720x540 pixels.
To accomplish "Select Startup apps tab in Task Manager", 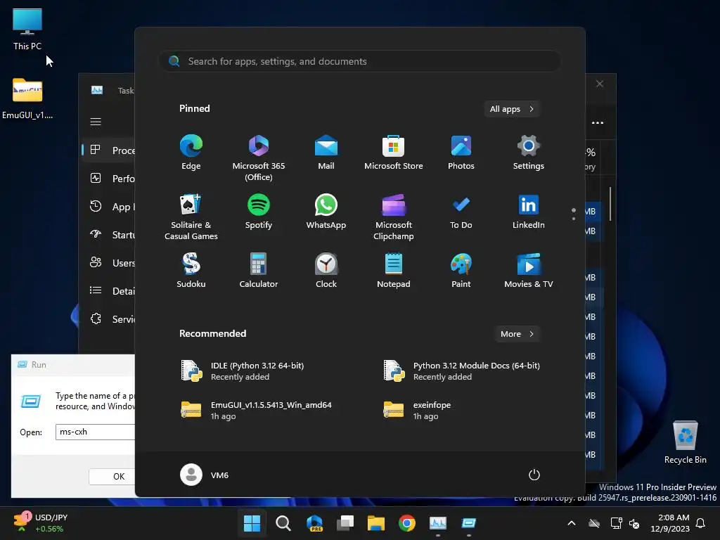I will tap(109, 235).
